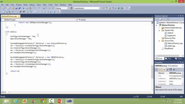
Task: Click the Open File folder icon
Action: pyautogui.click(x=13, y=8)
